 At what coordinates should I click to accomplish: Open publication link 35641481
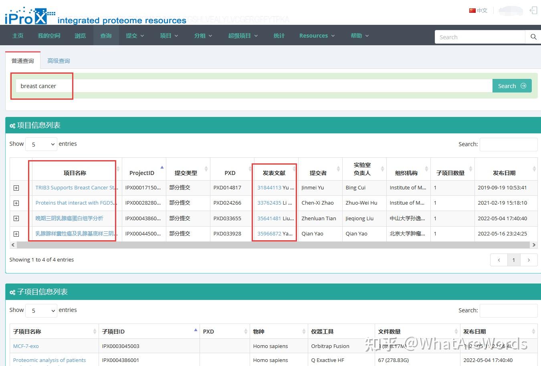click(x=269, y=218)
